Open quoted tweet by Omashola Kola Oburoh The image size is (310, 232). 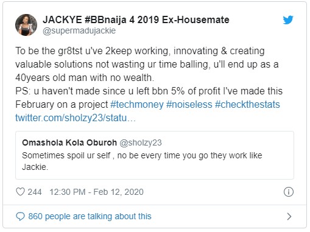(155, 155)
